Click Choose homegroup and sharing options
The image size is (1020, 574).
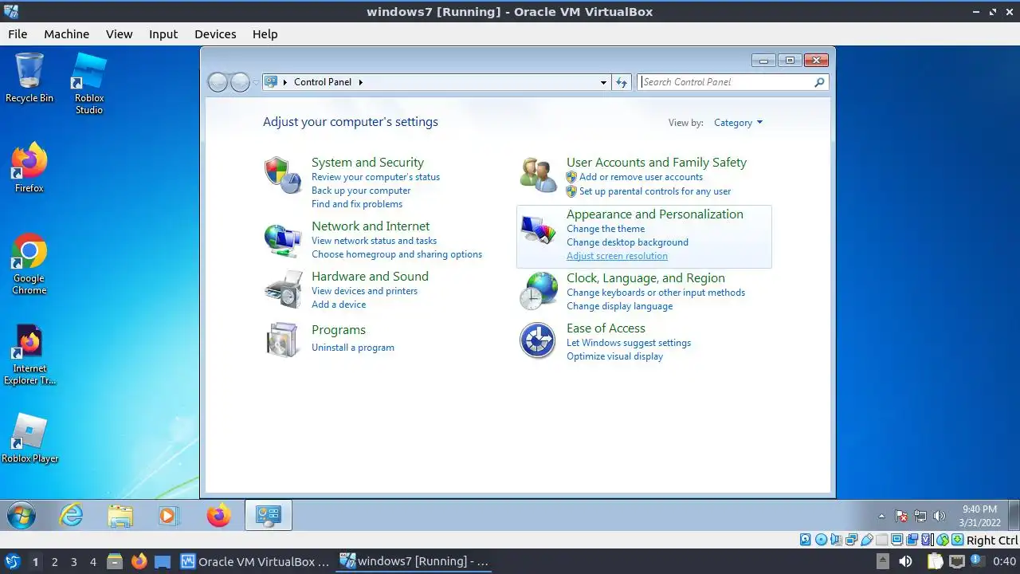[397, 254]
